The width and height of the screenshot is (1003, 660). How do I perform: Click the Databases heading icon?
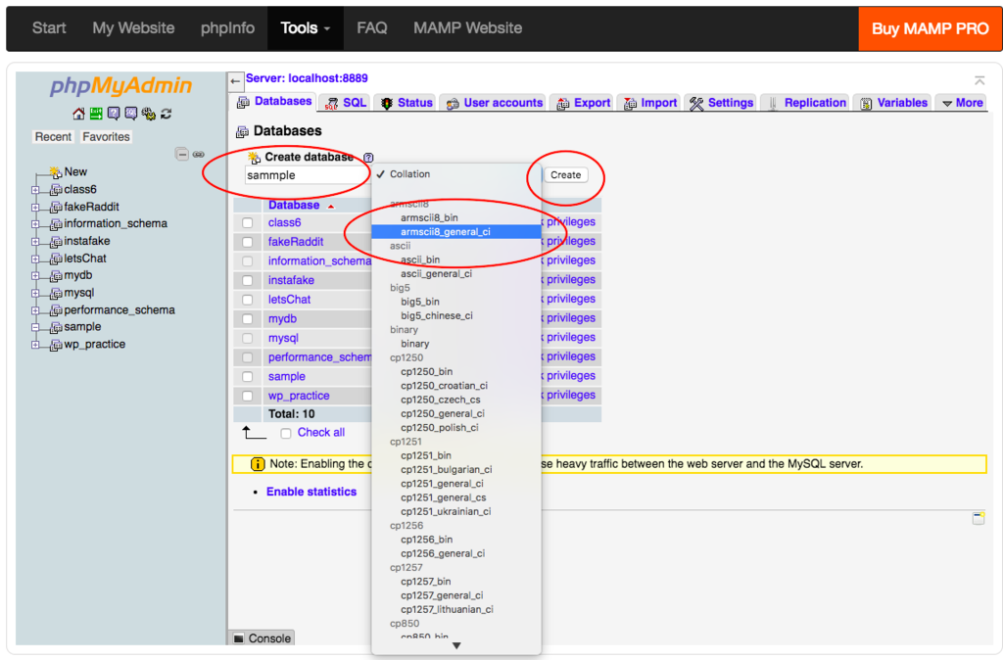[x=243, y=132]
